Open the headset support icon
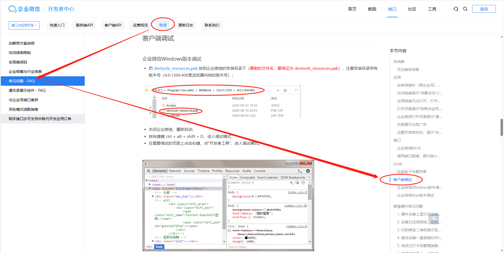Image resolution: width=504 pixels, height=253 pixels. [456, 9]
